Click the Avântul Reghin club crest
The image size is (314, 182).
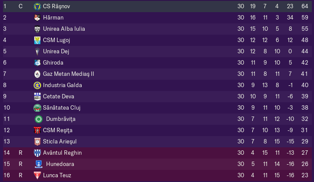coord(37,153)
